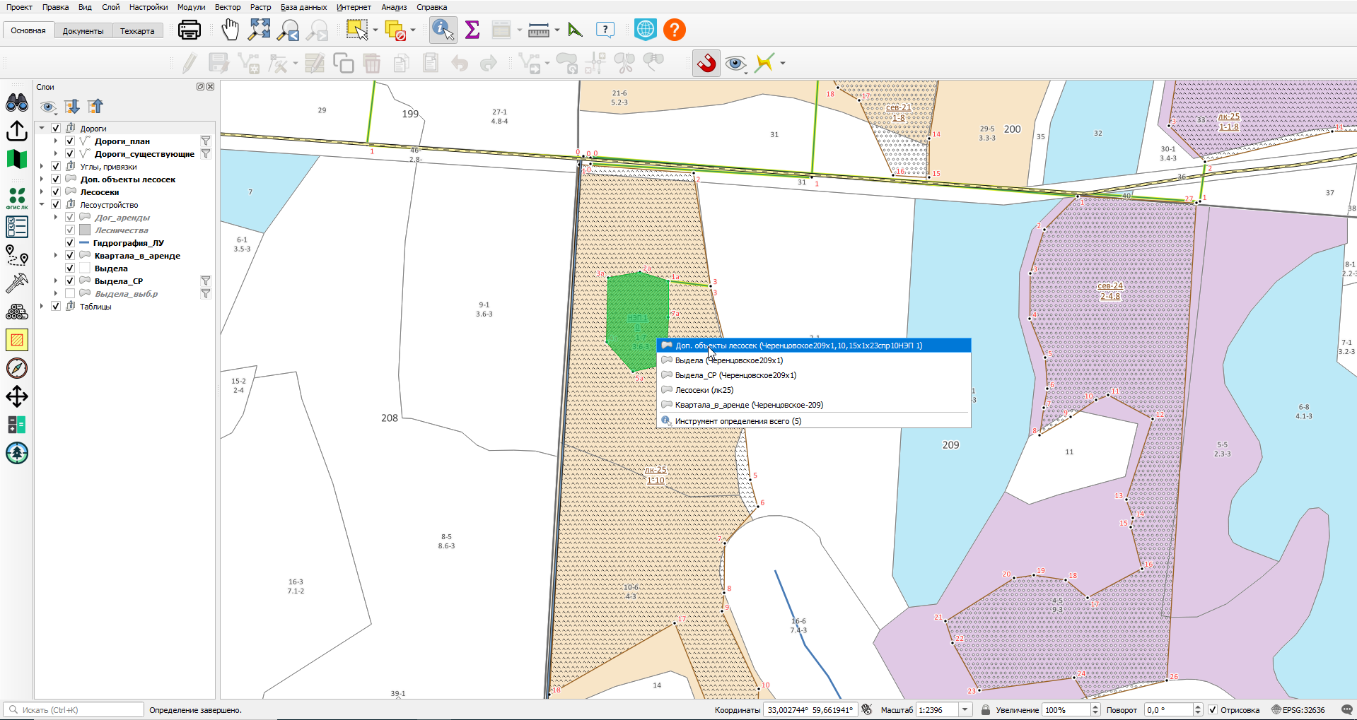Image resolution: width=1357 pixels, height=720 pixels.
Task: Uncheck the Гидрография_ЛУ layer checkbox
Action: tap(70, 243)
